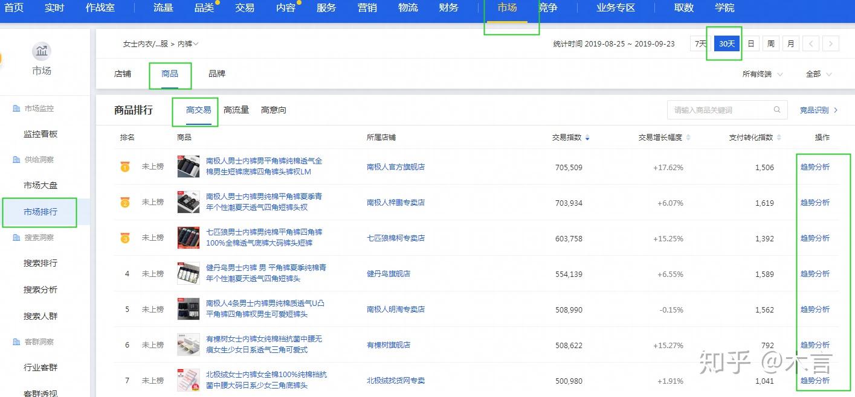Open the 全部 filter dropdown
This screenshot has width=855, height=397.
pos(819,74)
